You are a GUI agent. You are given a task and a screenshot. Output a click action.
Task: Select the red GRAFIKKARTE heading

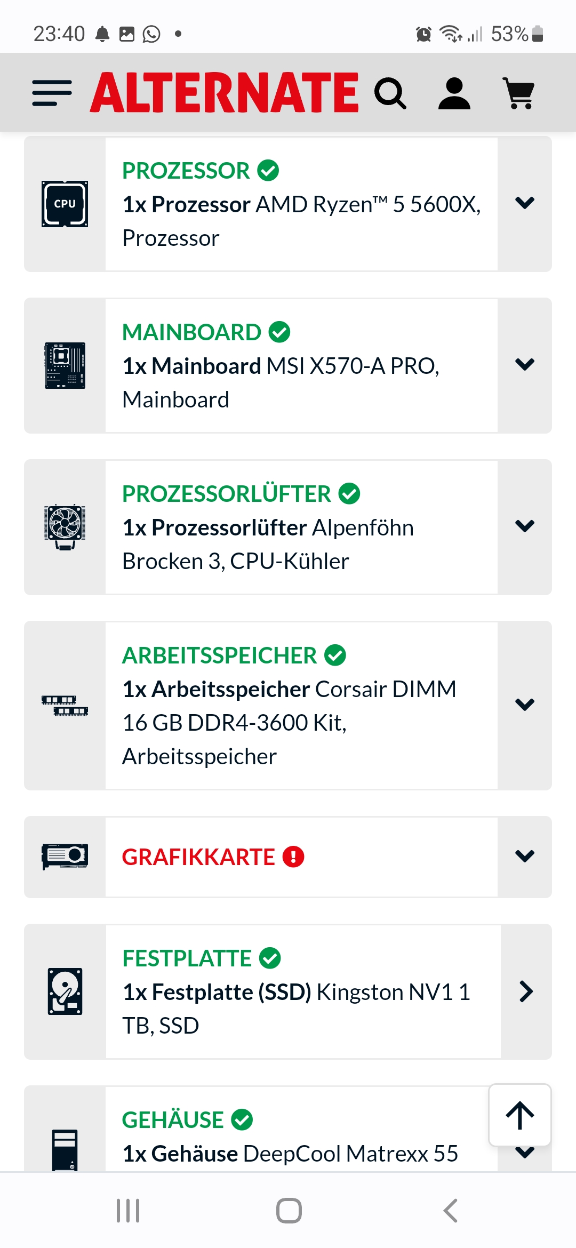198,857
